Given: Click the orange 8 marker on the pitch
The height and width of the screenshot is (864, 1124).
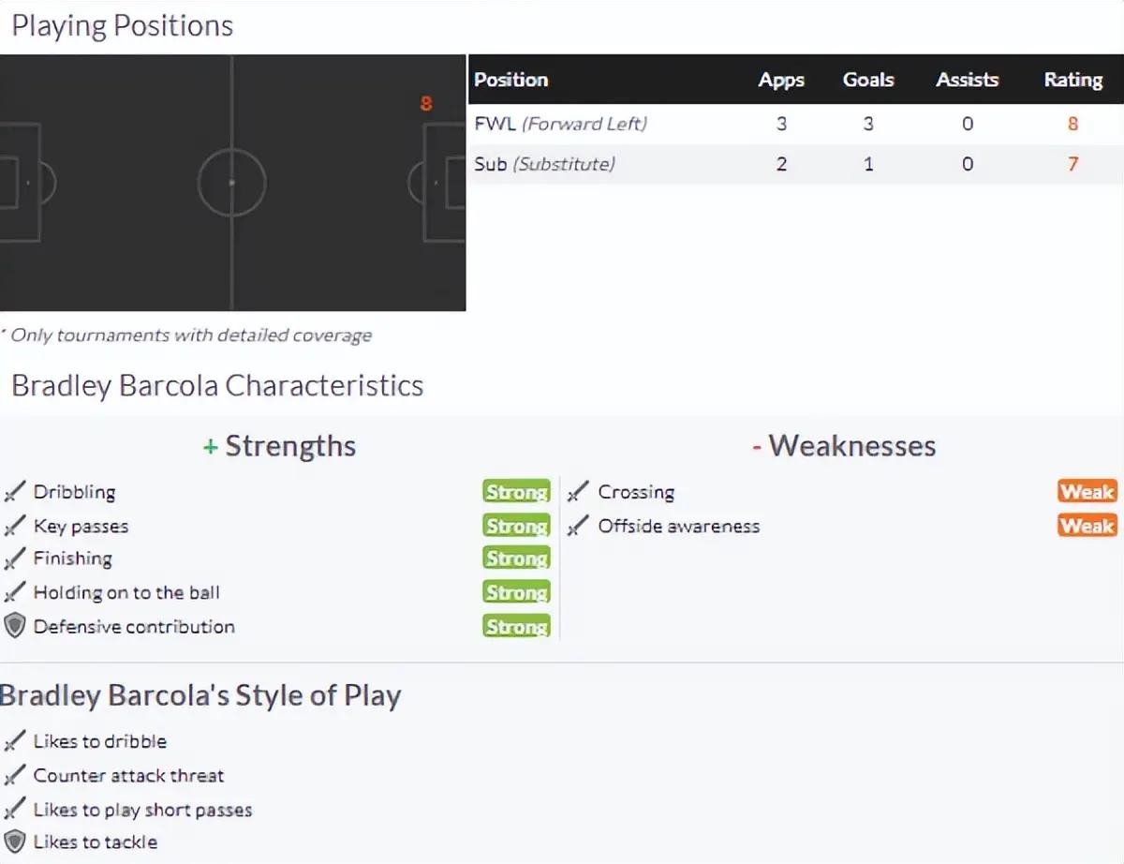Looking at the screenshot, I should [426, 103].
